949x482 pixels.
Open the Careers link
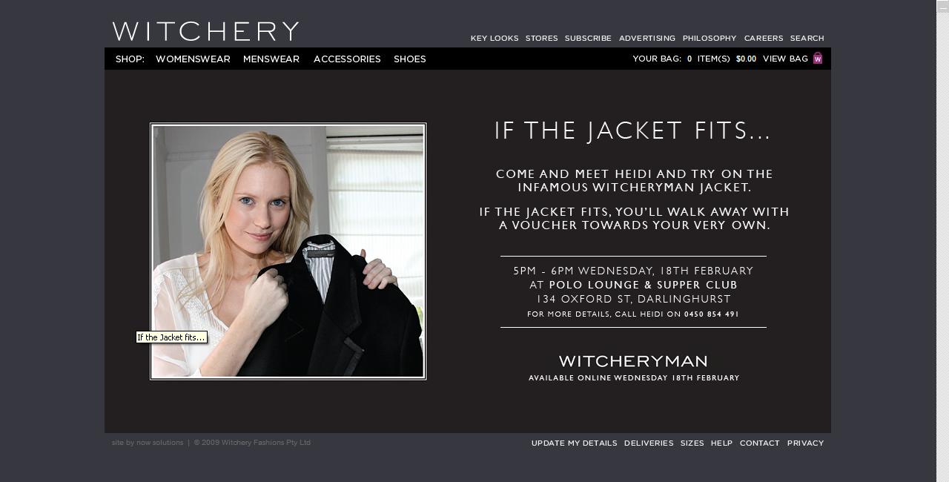[x=764, y=38]
